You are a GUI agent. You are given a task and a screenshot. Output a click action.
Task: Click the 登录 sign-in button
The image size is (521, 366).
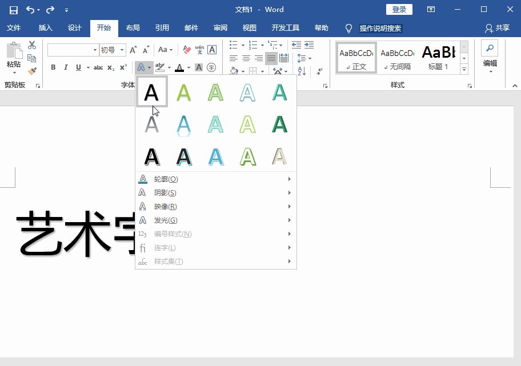point(399,9)
